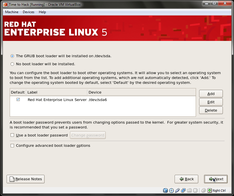Proceed with the Next button
Screen dimensions: 234x196
tap(216, 179)
